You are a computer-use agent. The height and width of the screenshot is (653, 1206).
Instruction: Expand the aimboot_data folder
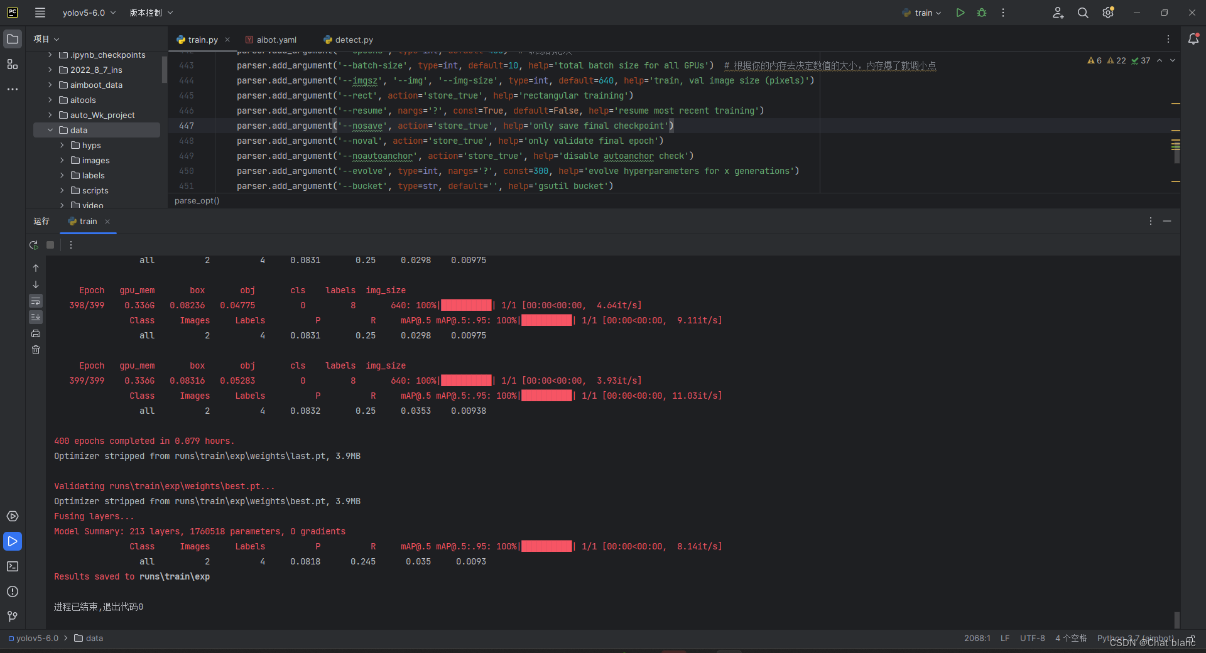[x=50, y=85]
